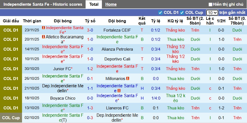Click the 3-0 score on 23/11/25
The height and width of the screenshot is (123, 247).
(90, 30)
